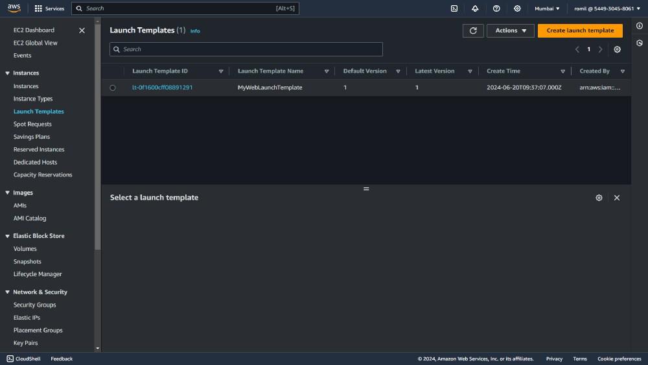648x365 pixels.
Task: Open the info panel icon on right
Action: pos(640,26)
